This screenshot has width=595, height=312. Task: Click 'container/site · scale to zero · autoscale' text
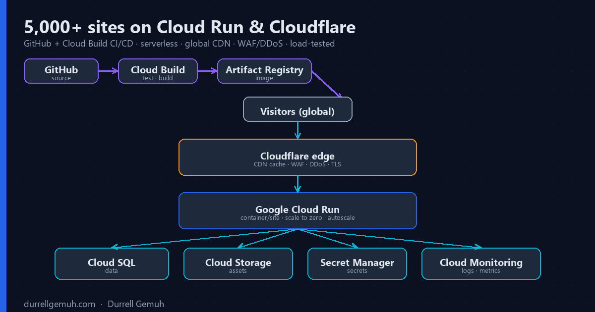297,218
